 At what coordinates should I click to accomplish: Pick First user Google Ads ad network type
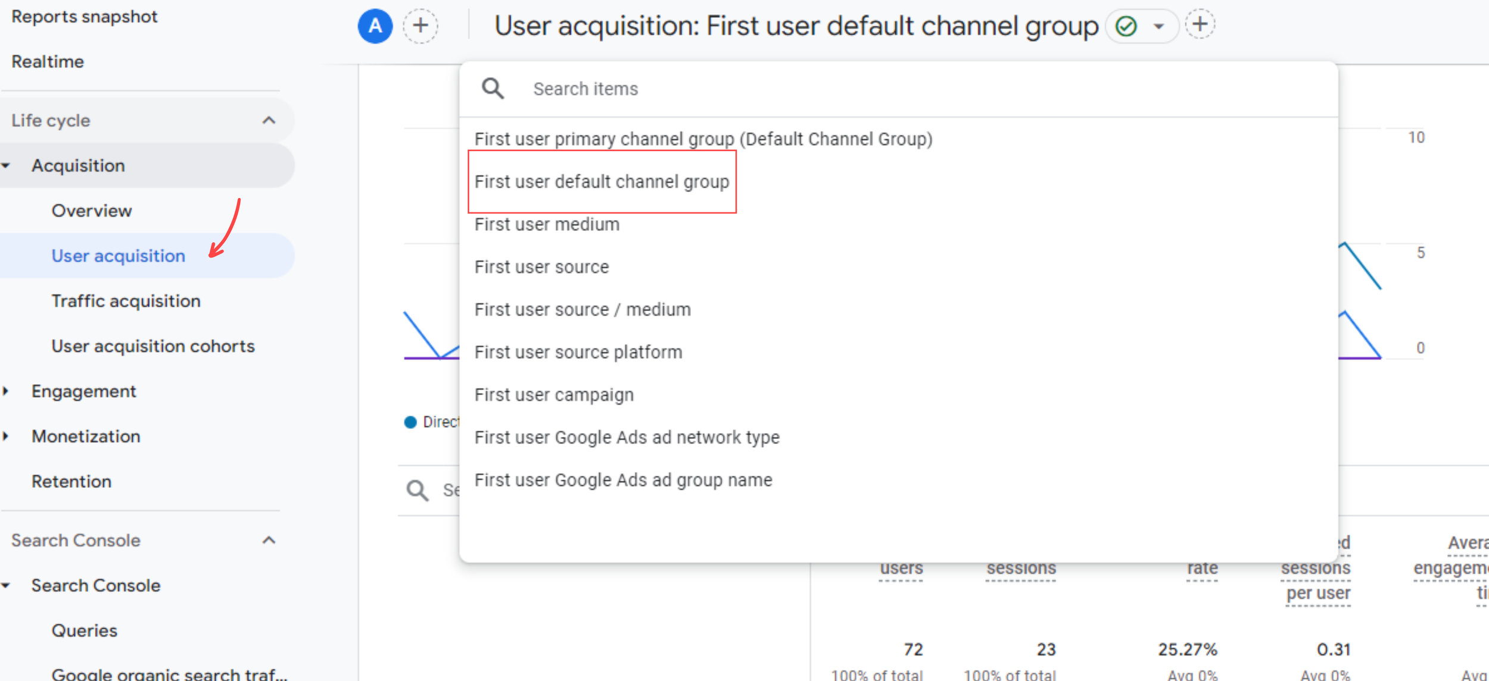pos(627,438)
